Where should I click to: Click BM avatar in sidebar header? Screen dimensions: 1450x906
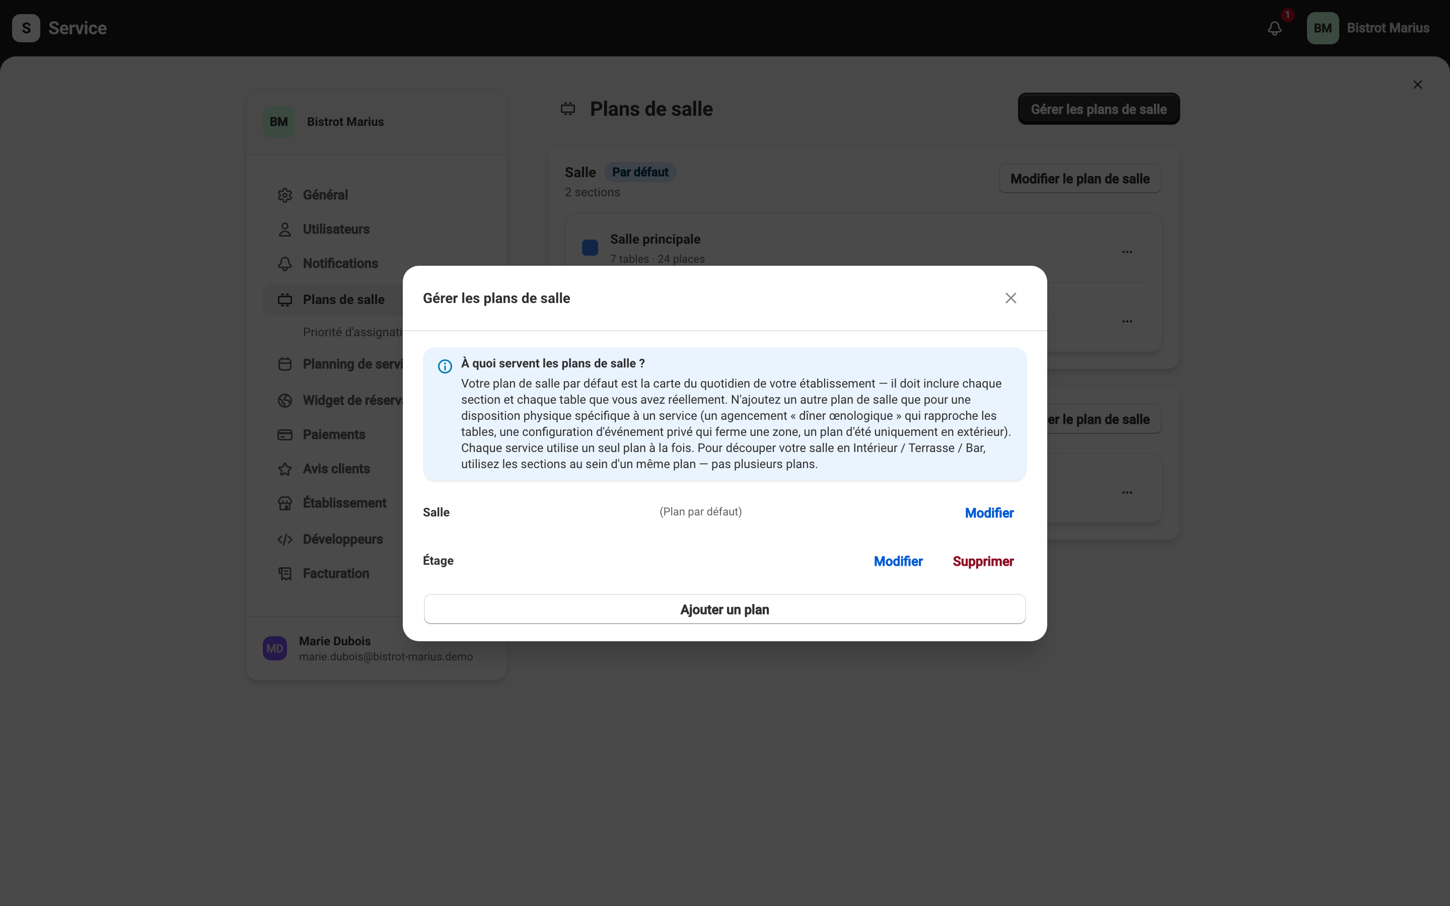(x=278, y=122)
